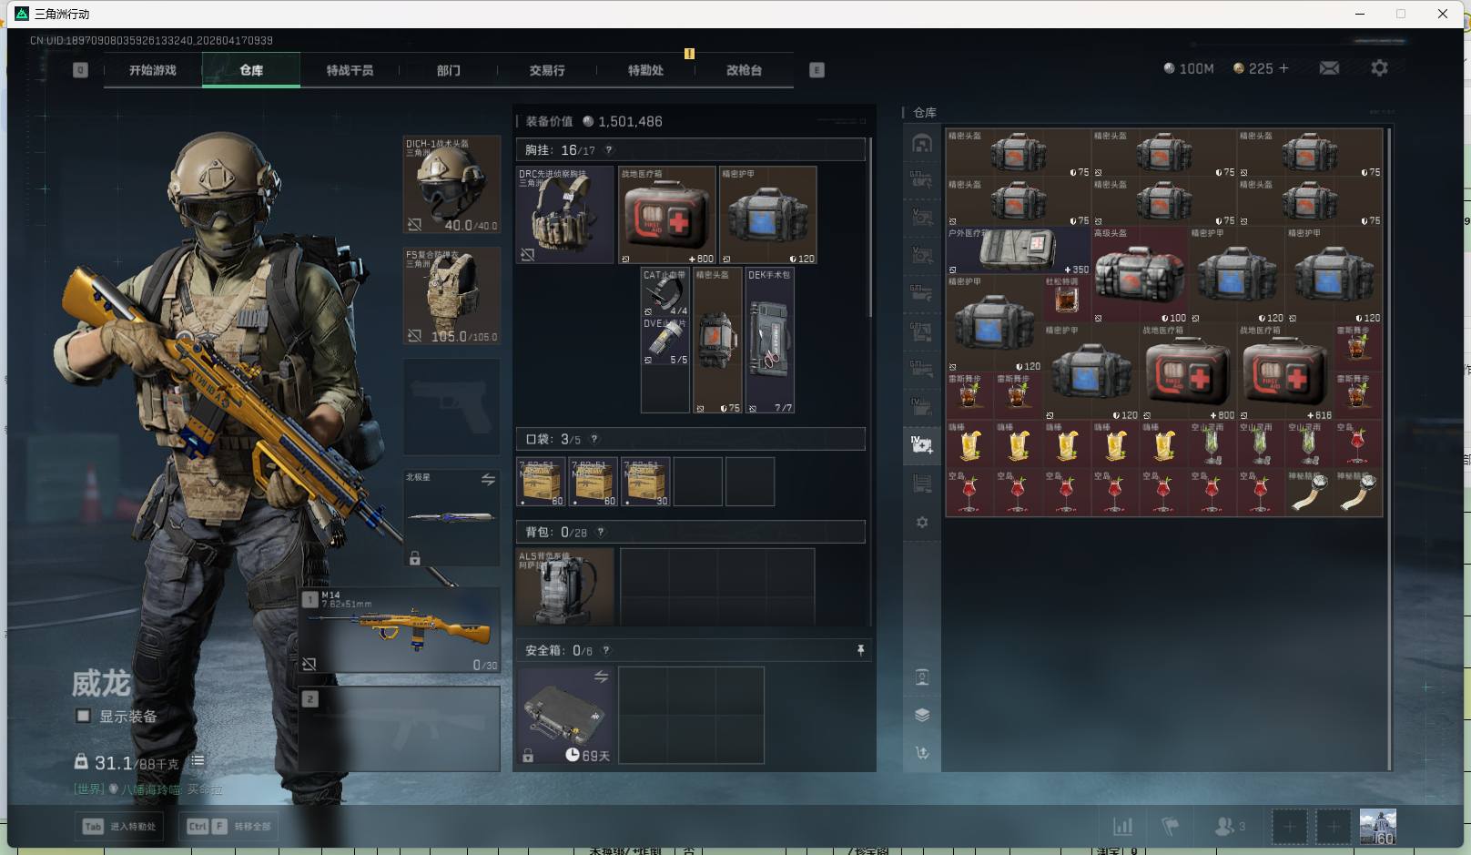
Task: Select the DRC chest rig item
Action: (565, 215)
